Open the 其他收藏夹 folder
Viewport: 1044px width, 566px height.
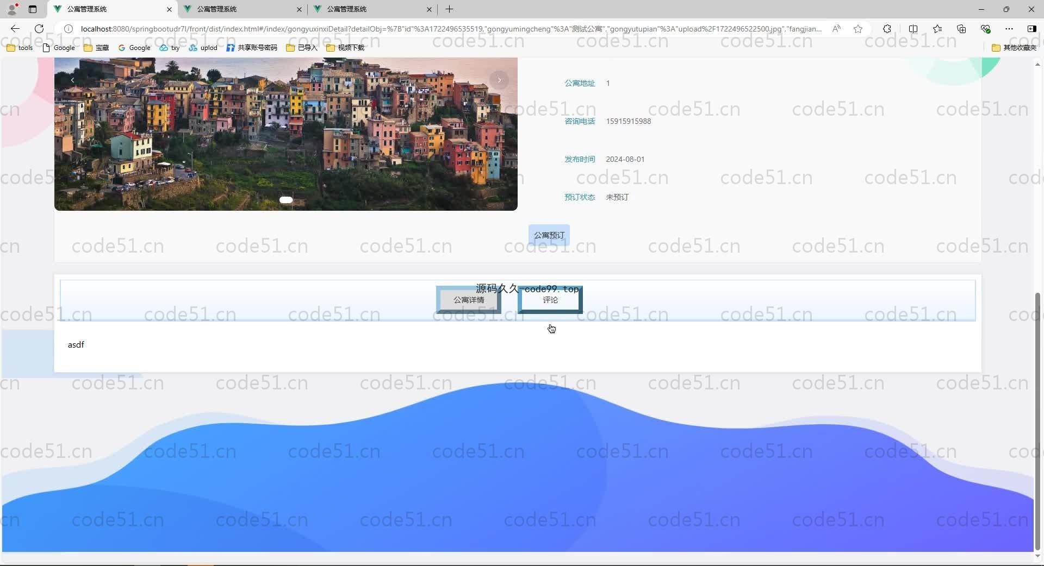[1014, 48]
